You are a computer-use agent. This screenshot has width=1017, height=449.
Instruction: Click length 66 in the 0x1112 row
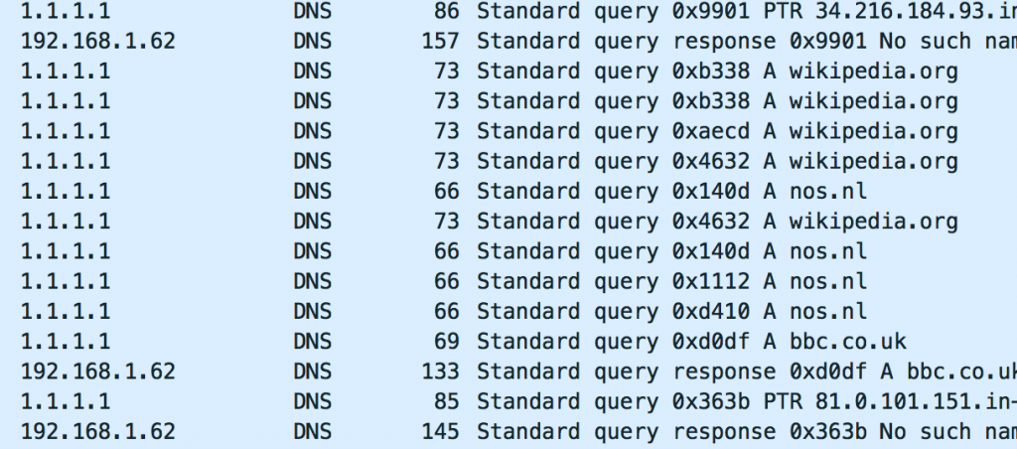(x=446, y=281)
